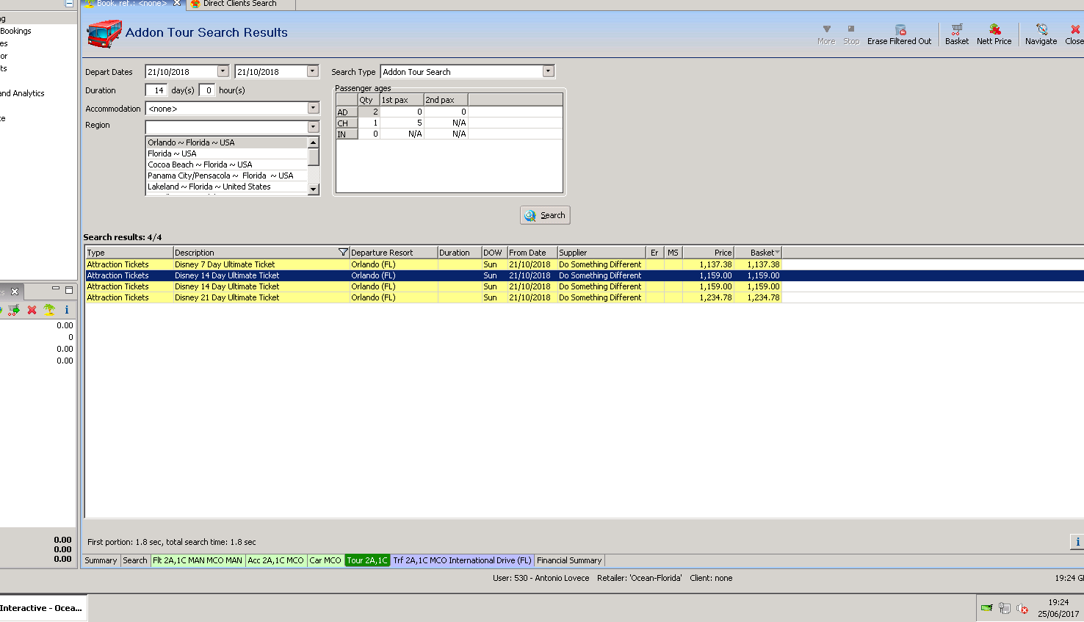Select the Disney 21 Day Ultimate Ticket row

433,297
